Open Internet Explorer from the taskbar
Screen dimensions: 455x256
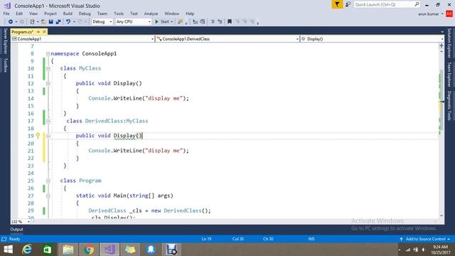27,250
